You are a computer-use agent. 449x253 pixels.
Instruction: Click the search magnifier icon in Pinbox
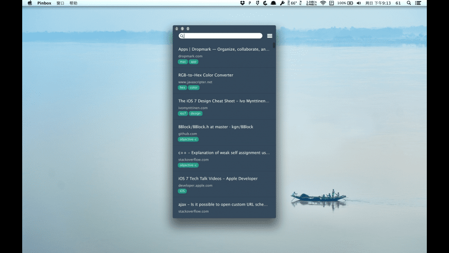point(182,36)
